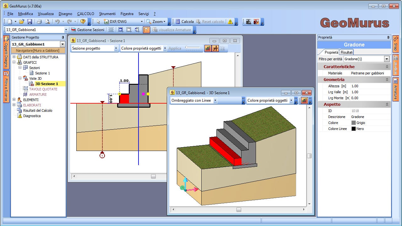Open the Risultati side panel on right edge
This screenshot has height=226, width=402.
click(395, 64)
